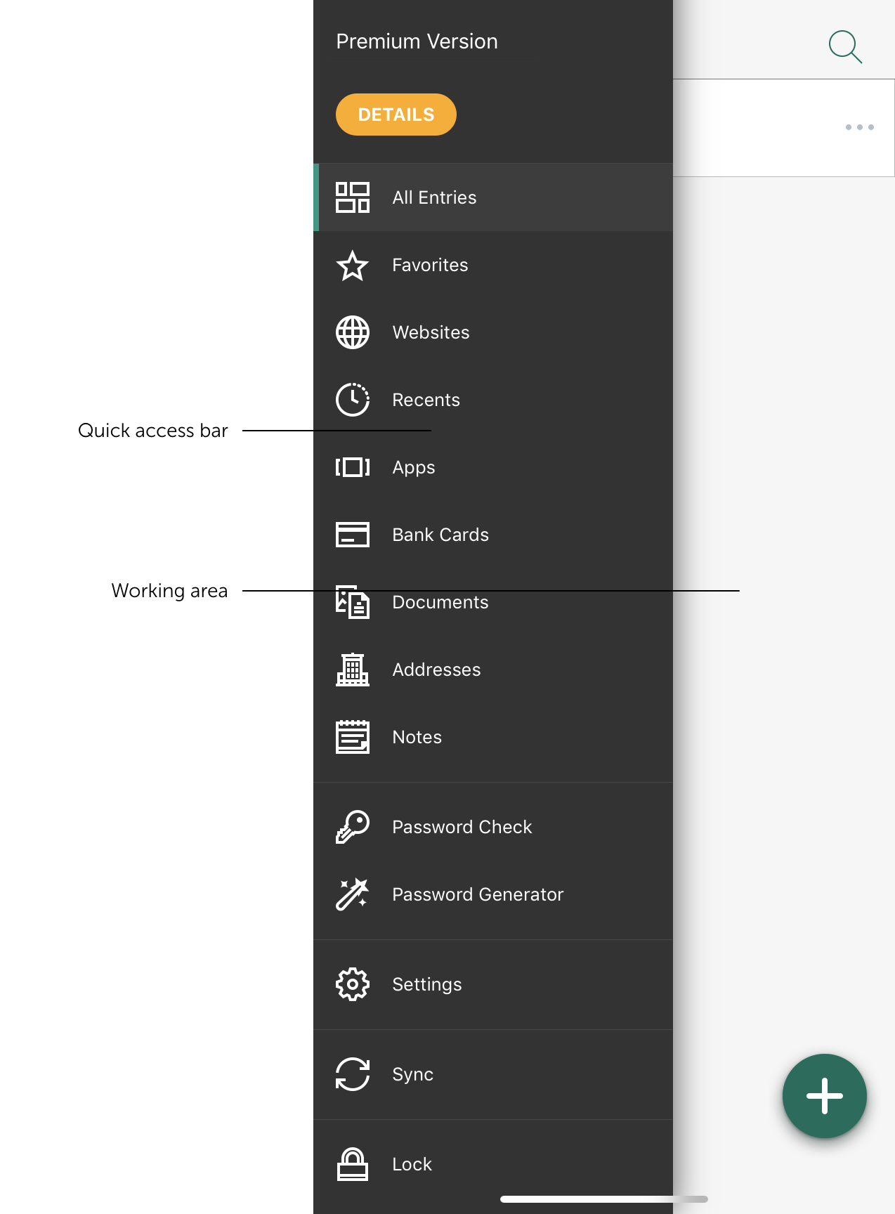
Task: Click the Settings gear icon
Action: tap(353, 984)
